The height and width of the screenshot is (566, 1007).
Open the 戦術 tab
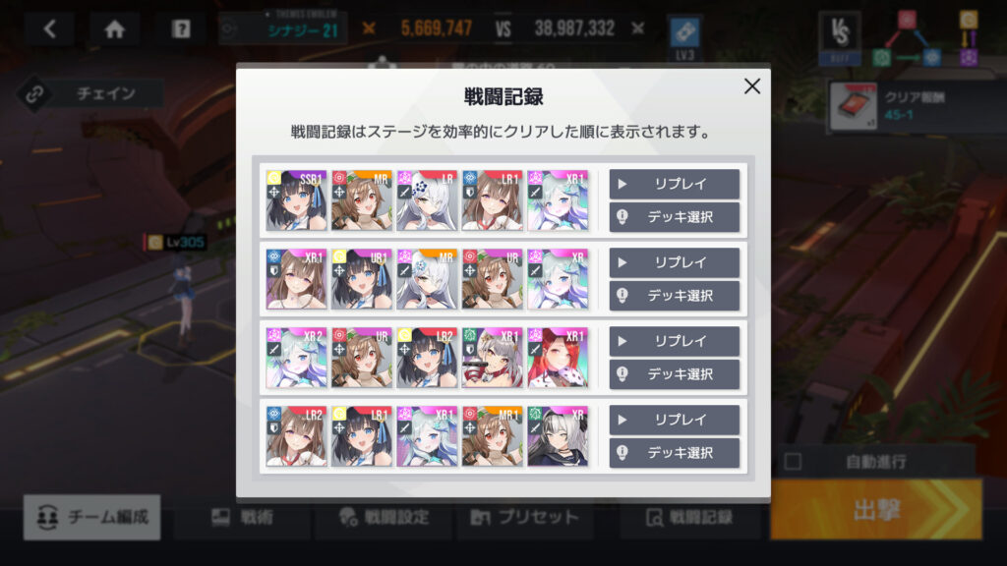coord(243,517)
